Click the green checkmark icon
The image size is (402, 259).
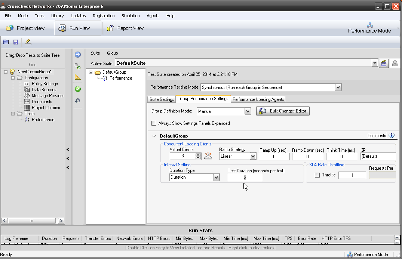coord(78,89)
